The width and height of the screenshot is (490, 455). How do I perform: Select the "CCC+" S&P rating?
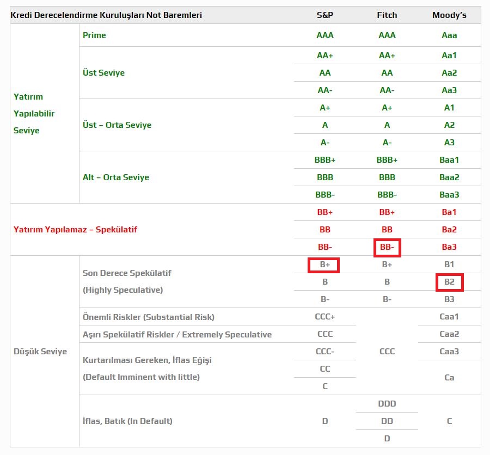point(324,317)
